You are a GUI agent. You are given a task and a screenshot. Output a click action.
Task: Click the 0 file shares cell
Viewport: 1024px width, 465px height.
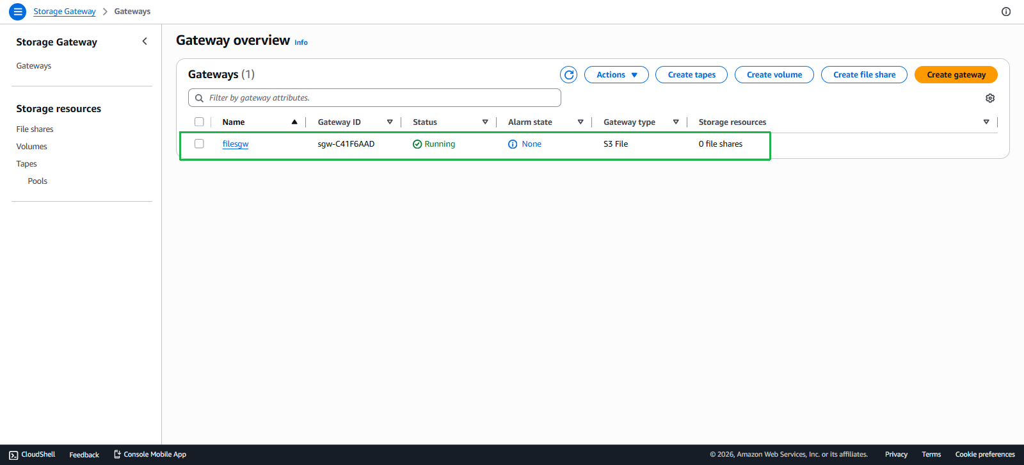(721, 144)
